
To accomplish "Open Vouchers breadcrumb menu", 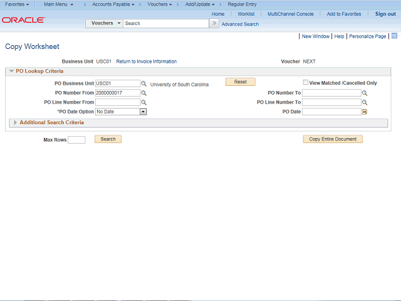I will point(160,4).
